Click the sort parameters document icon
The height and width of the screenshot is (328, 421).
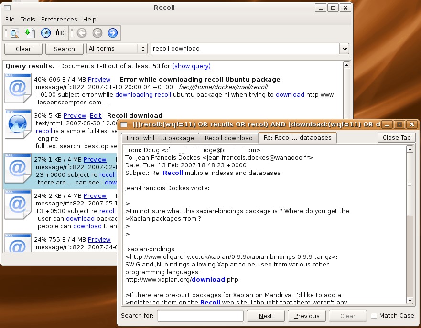(x=30, y=33)
